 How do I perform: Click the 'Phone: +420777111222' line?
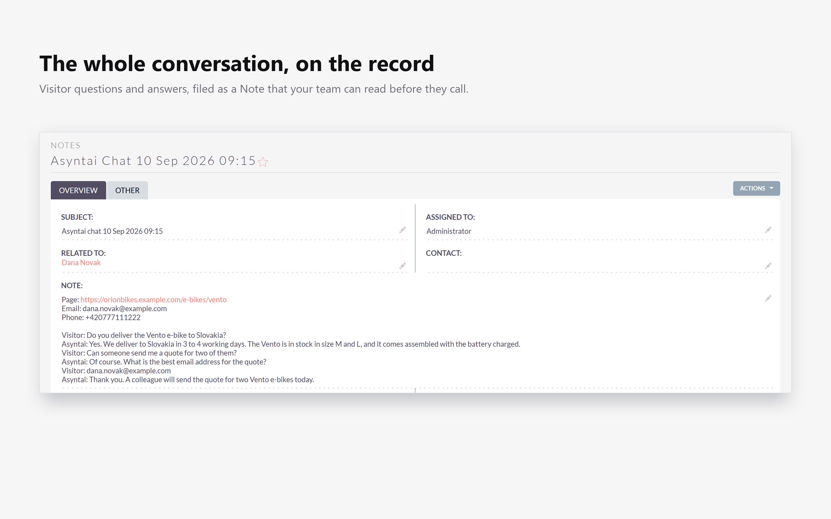[101, 318]
